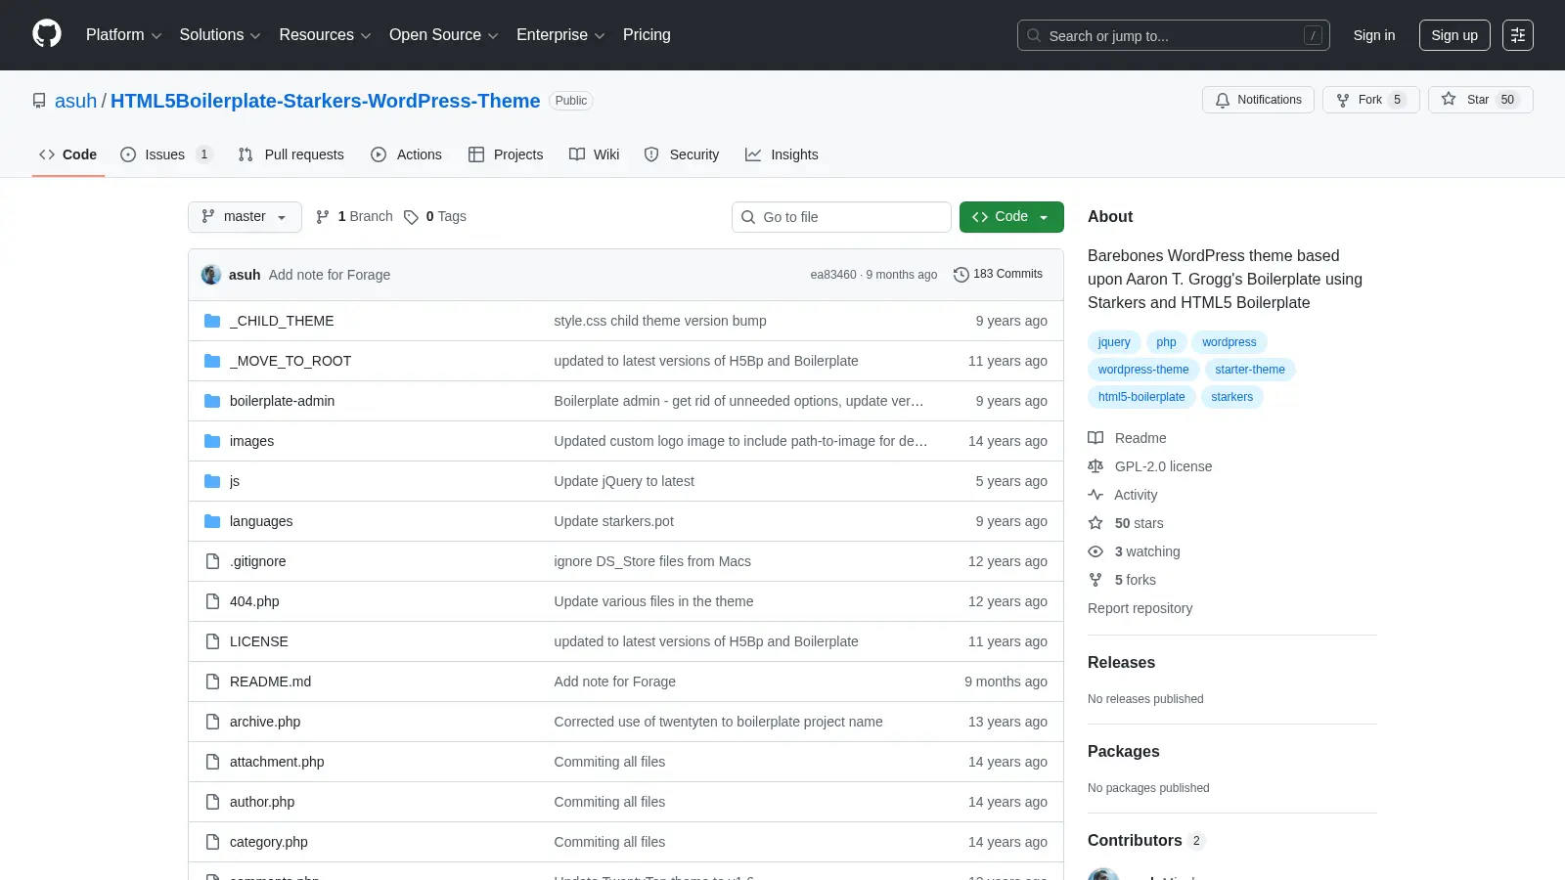
Task: Open the Pricing page
Action: 647,35
